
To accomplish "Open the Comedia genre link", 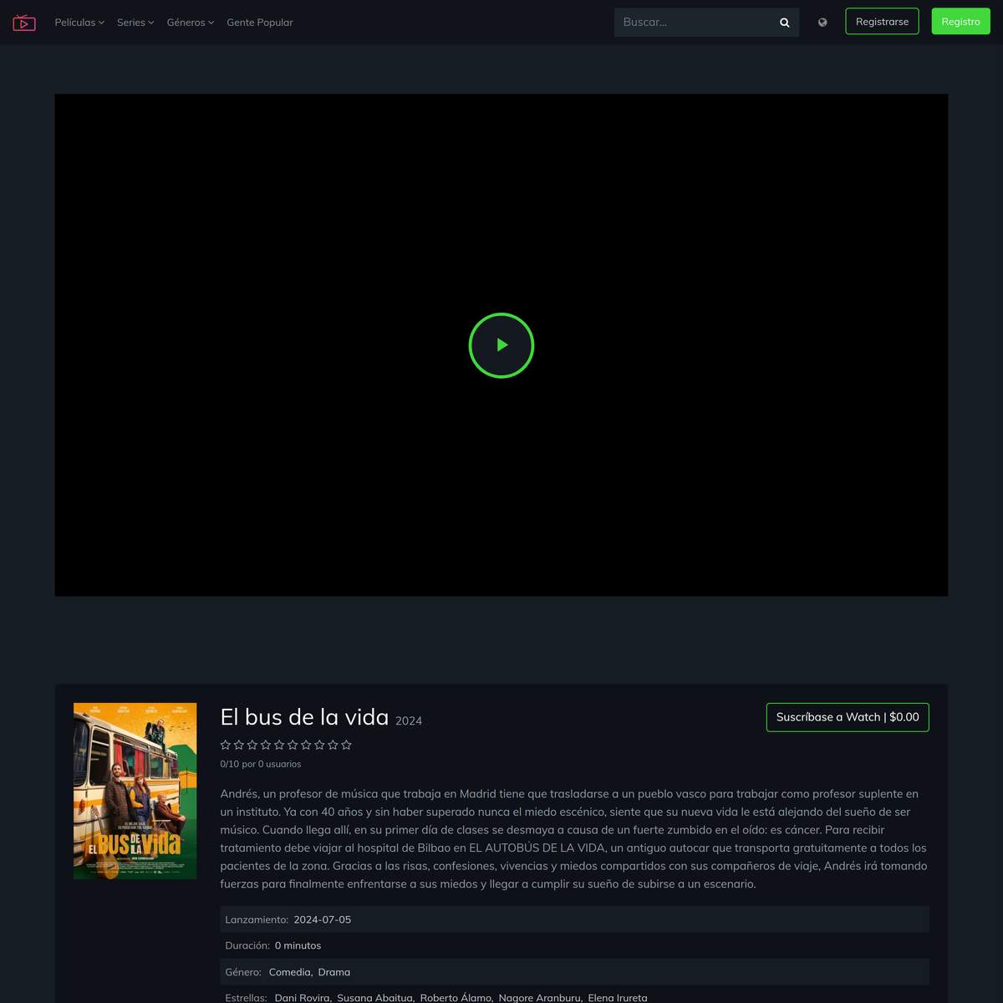I will (x=289, y=972).
